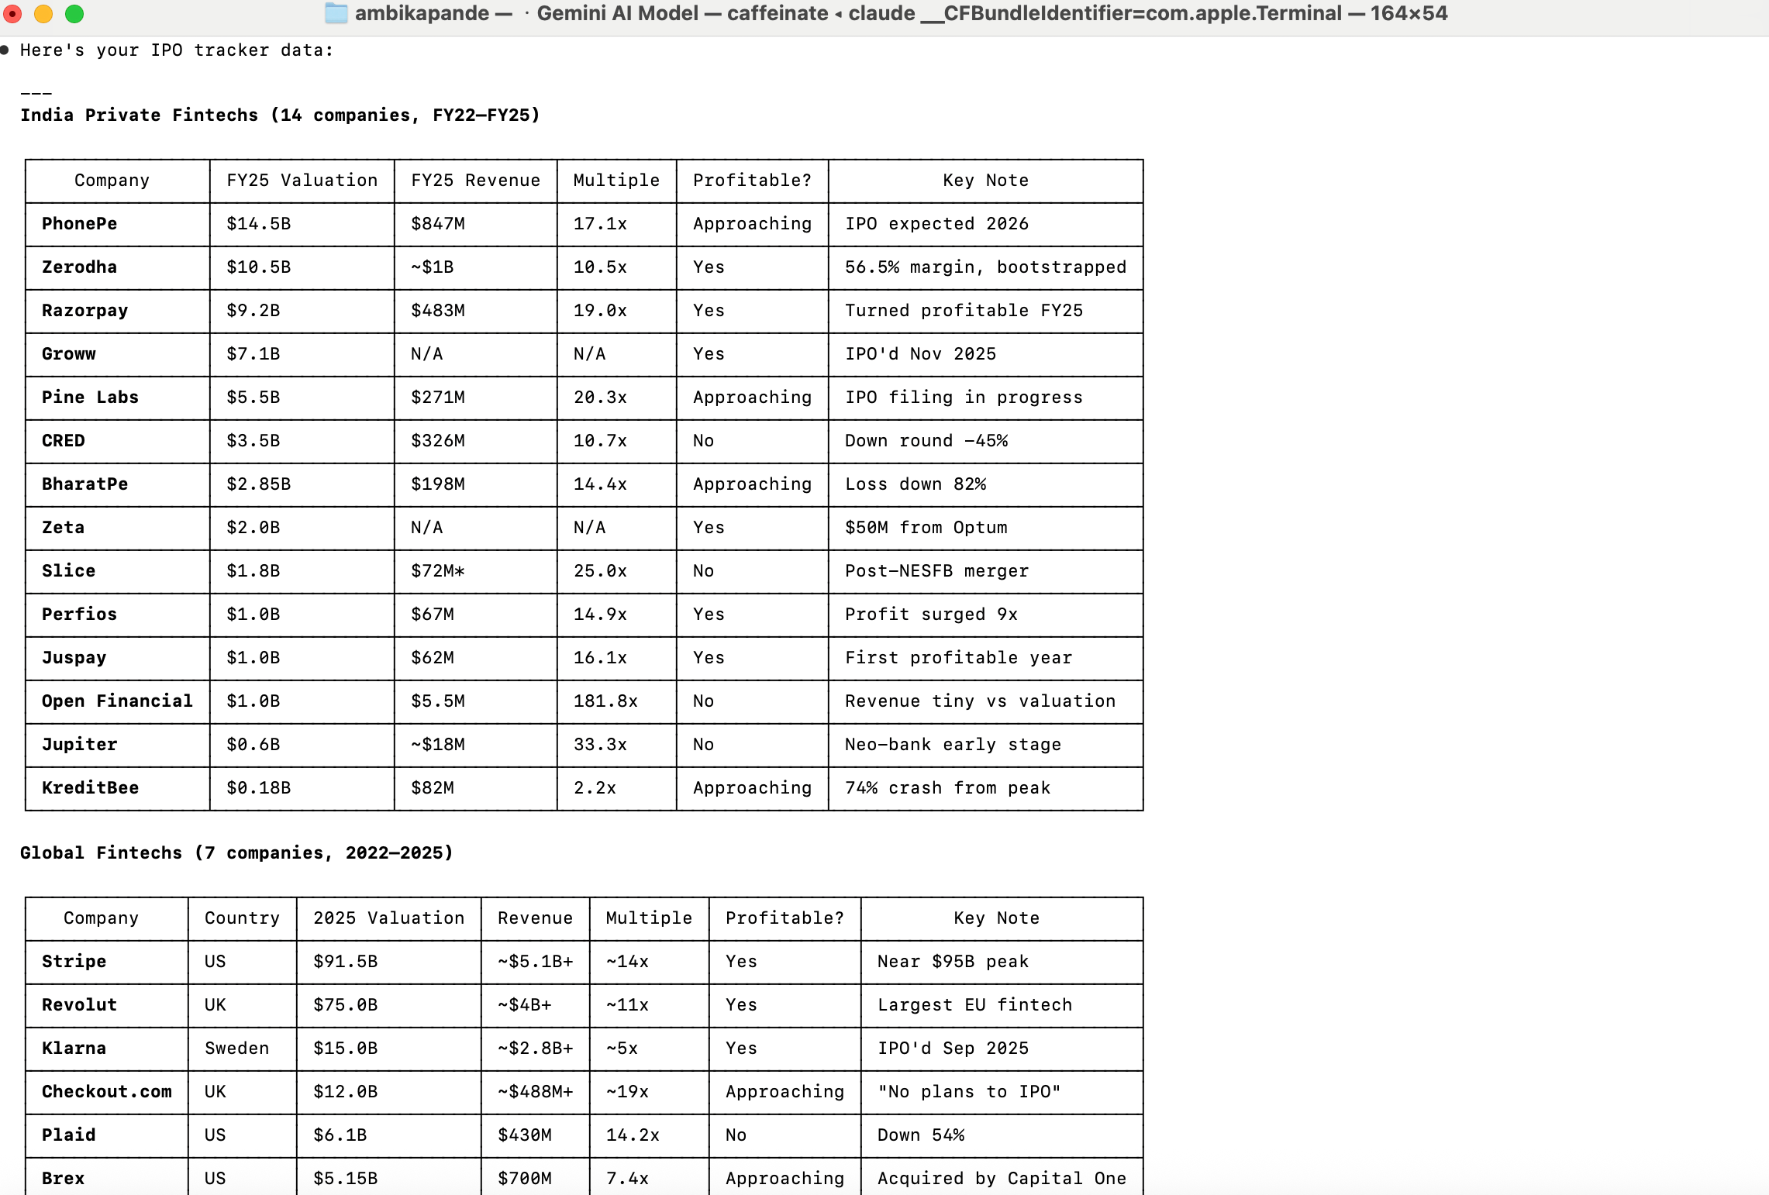Click Open Financial's 181.8x multiple
The image size is (1769, 1195).
coord(605,701)
